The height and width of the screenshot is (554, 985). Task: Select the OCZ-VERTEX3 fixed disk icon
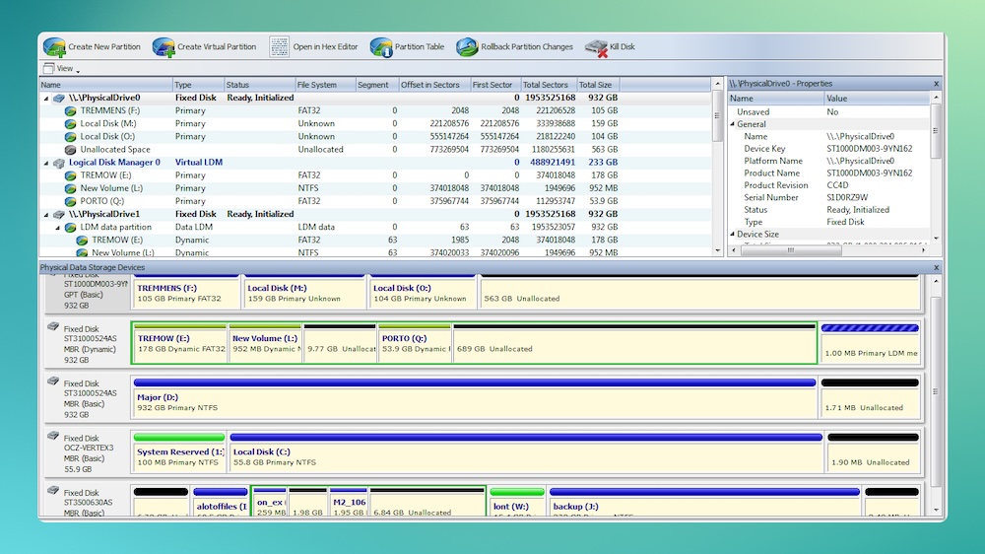tap(53, 435)
